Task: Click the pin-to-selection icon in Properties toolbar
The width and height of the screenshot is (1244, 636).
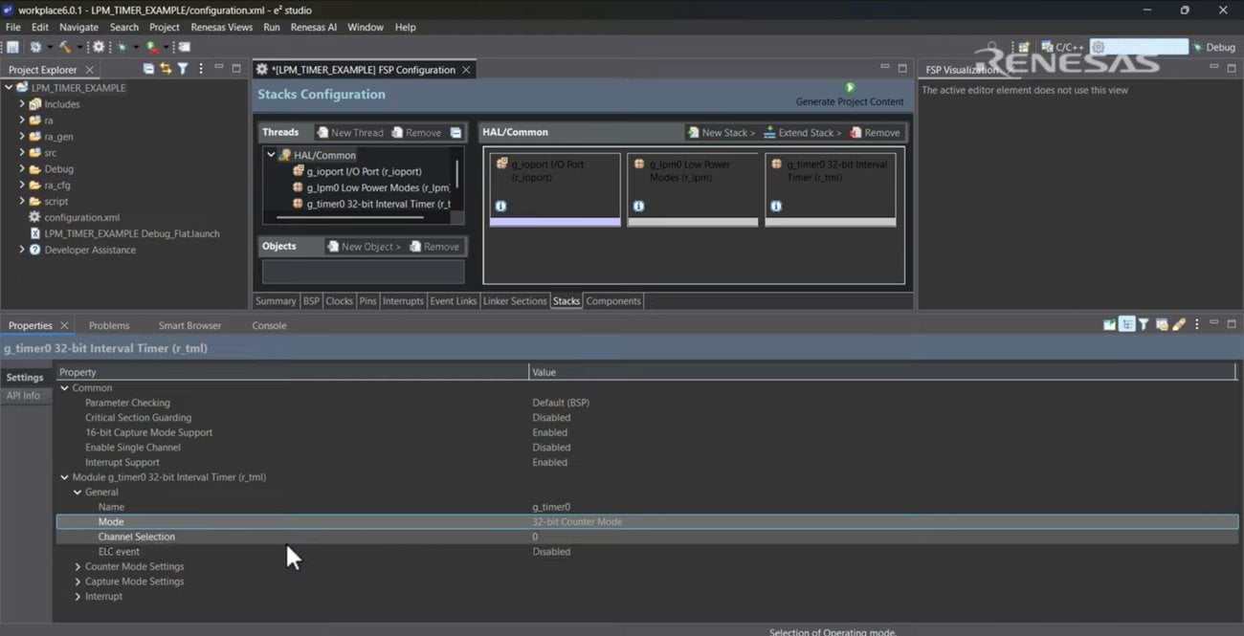Action: (x=1109, y=325)
